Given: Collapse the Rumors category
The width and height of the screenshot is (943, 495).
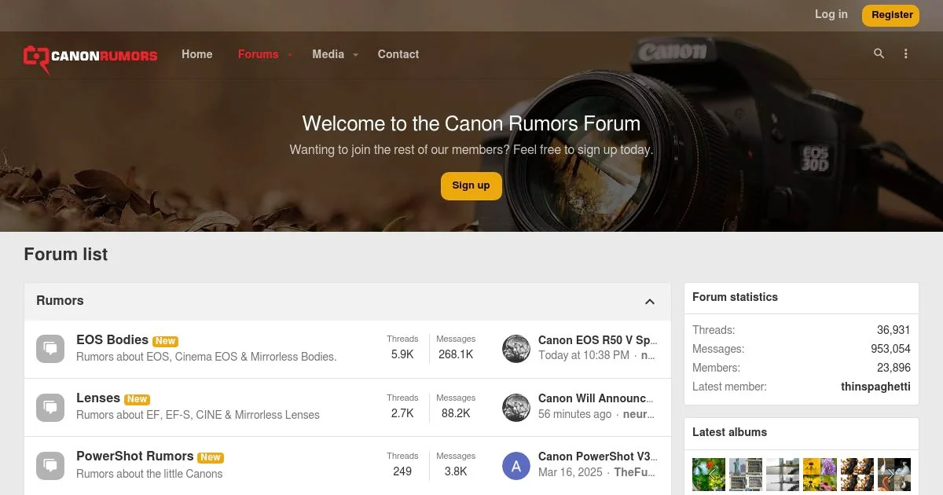Looking at the screenshot, I should pos(650,301).
